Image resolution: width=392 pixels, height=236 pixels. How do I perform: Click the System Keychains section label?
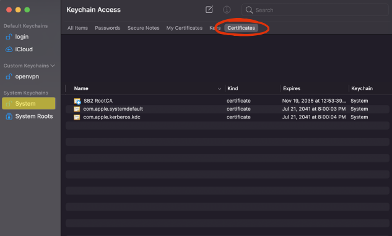point(26,93)
